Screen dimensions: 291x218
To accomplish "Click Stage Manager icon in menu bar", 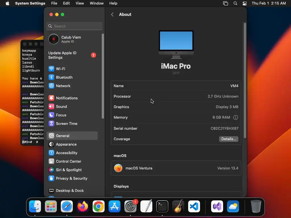I will point(225,3).
